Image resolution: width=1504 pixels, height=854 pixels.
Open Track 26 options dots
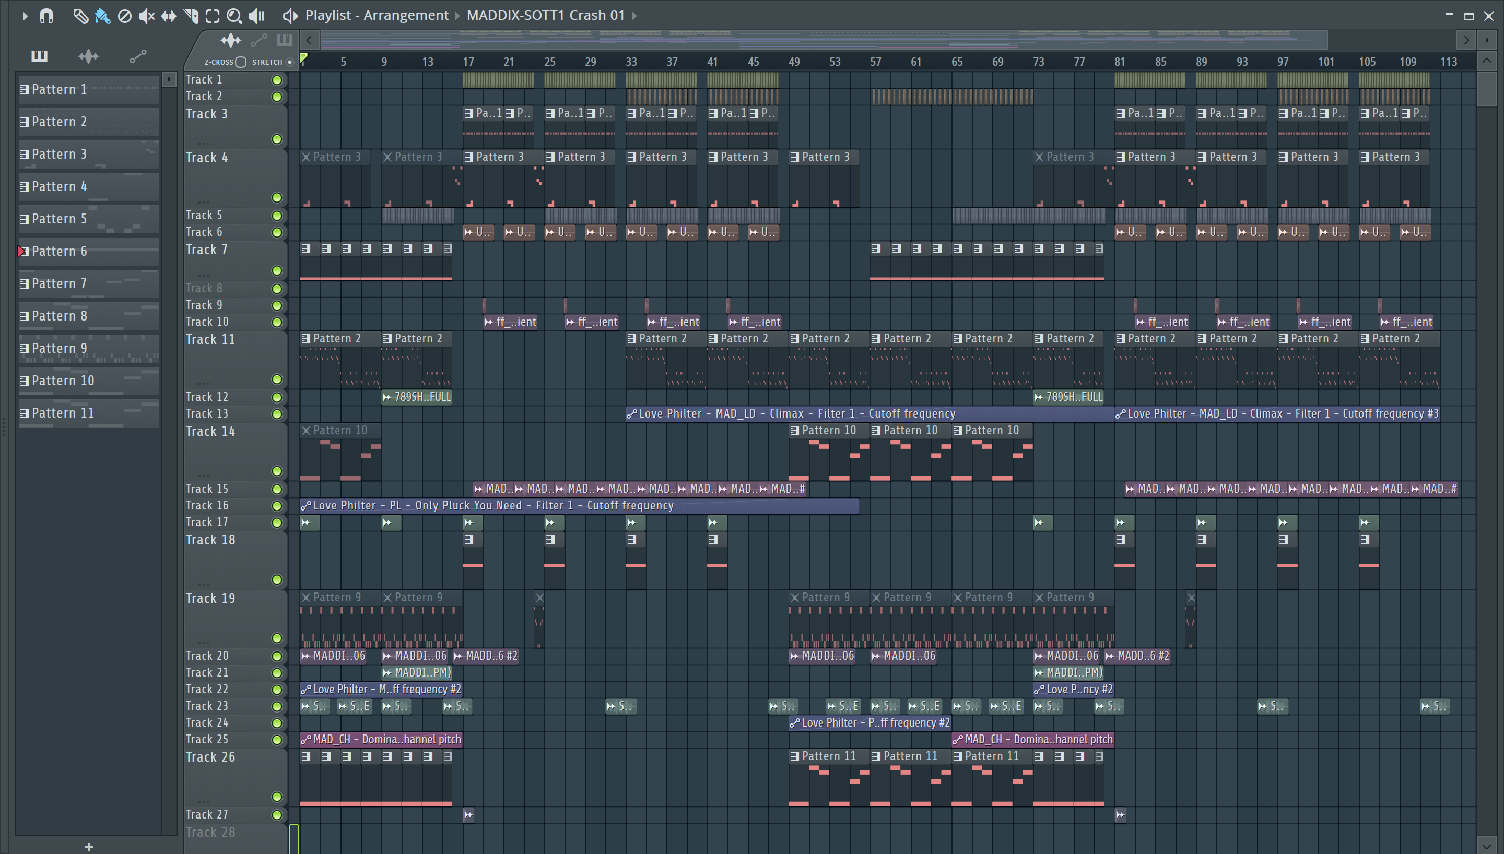coord(204,801)
